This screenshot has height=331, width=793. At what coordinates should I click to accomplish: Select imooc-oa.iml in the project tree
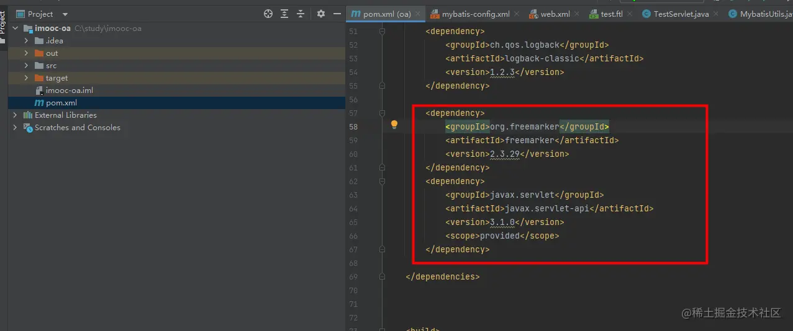(176, 90)
